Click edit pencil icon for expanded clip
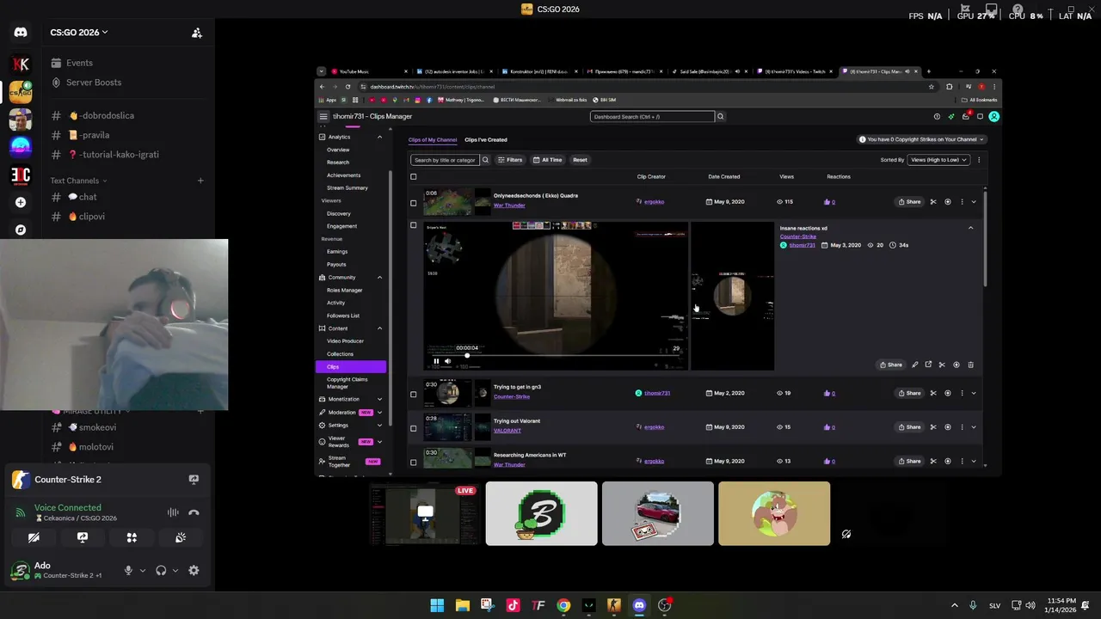Screen dimensions: 1101x619 click(x=915, y=365)
